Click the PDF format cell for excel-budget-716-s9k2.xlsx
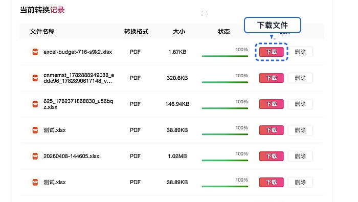The image size is (358, 202). pyautogui.click(x=135, y=52)
